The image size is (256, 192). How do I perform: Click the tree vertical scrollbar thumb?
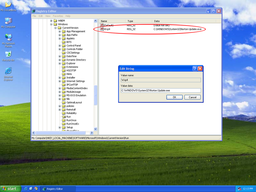(95, 95)
